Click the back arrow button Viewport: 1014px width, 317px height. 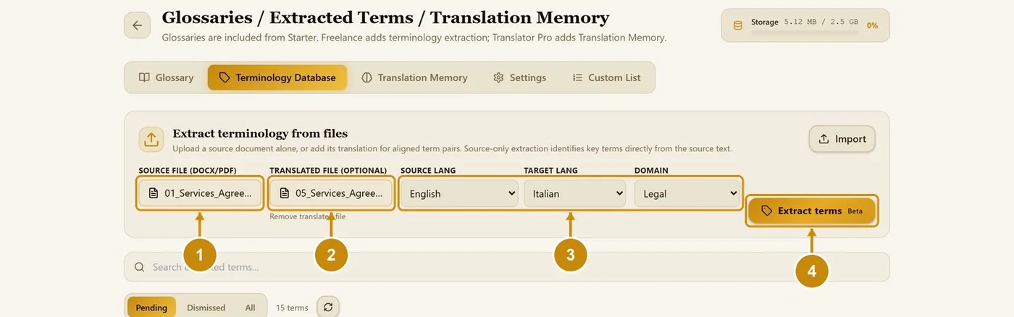click(x=137, y=25)
